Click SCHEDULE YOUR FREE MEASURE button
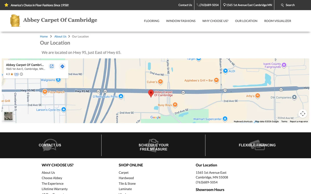 tap(153, 147)
